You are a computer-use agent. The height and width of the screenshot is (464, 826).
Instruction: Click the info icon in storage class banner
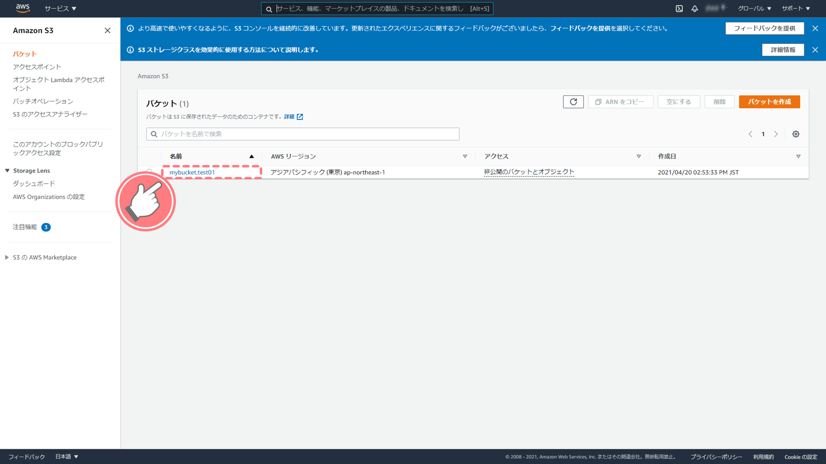pyautogui.click(x=131, y=50)
